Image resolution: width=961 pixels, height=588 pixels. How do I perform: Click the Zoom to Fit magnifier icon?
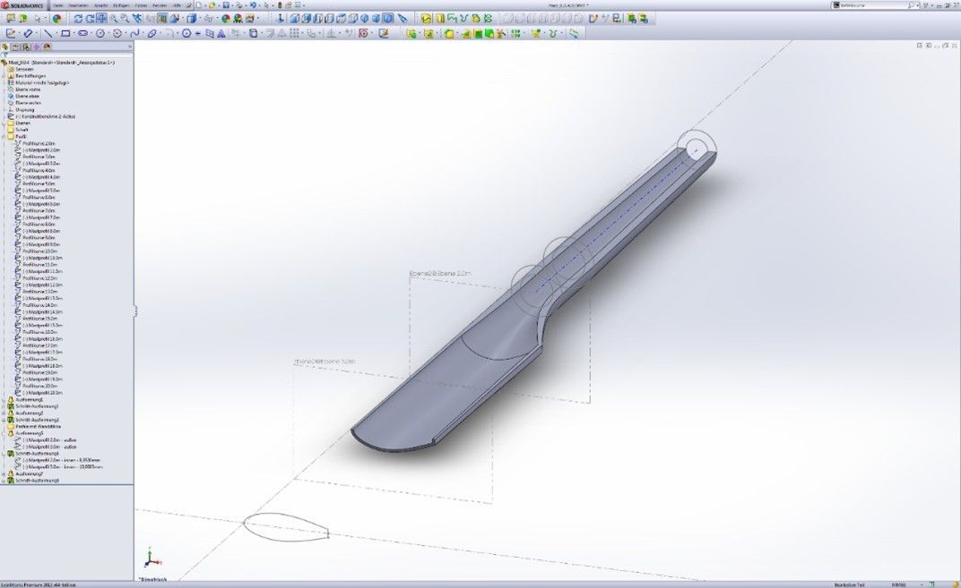coord(113,19)
